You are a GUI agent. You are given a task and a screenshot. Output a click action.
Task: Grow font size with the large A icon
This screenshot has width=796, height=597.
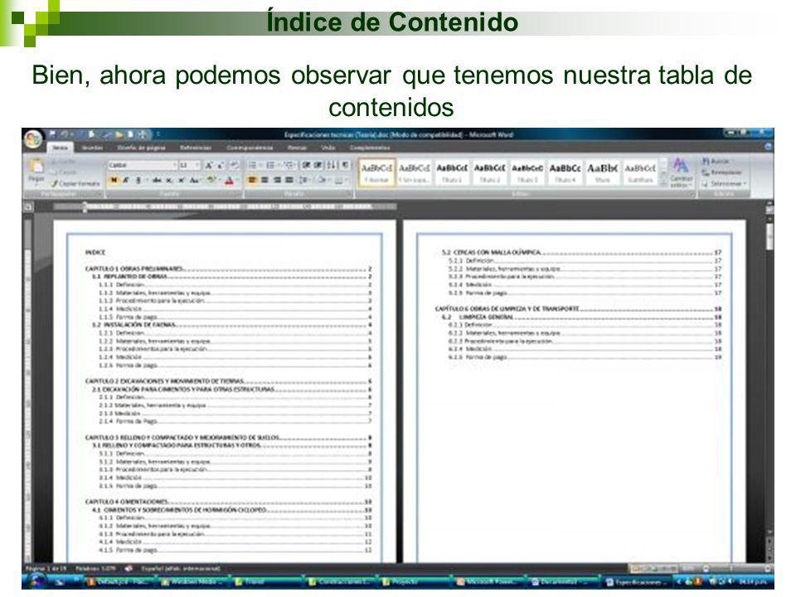coord(209,166)
